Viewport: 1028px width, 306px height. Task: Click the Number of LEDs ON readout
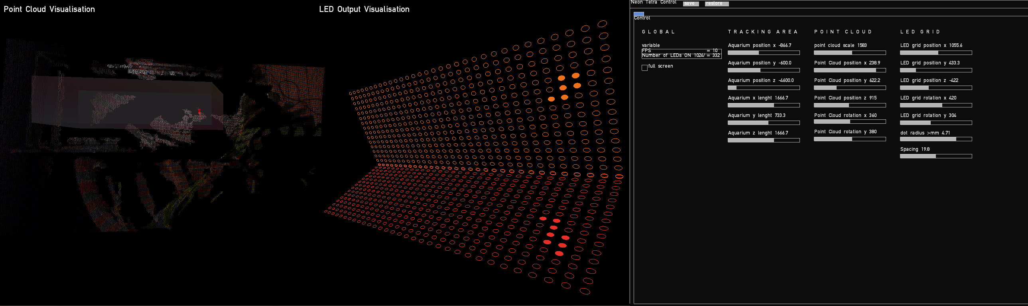point(681,56)
